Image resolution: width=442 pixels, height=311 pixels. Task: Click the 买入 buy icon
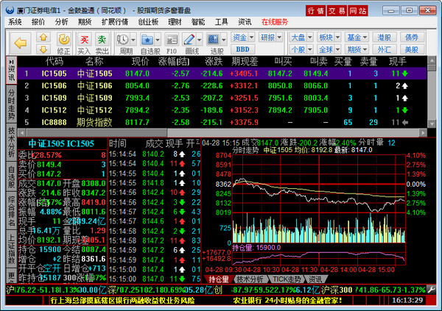pos(84,40)
